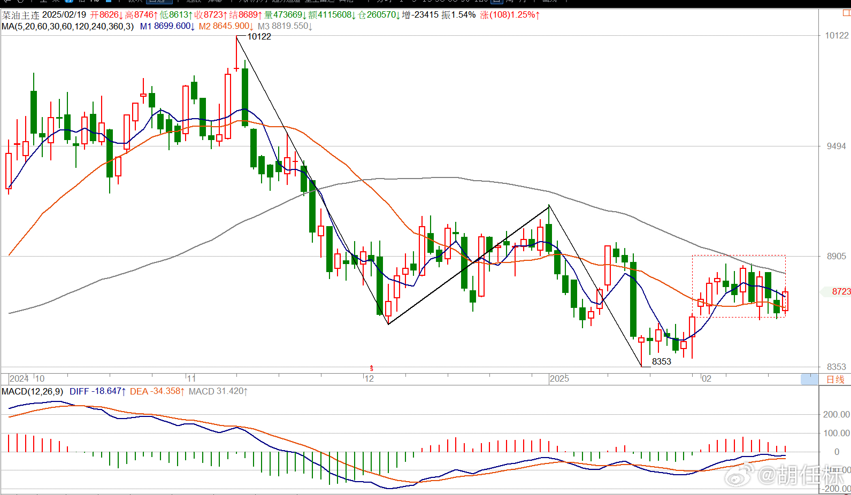Select the peak candlestick beside the 10122 label

pos(236,53)
